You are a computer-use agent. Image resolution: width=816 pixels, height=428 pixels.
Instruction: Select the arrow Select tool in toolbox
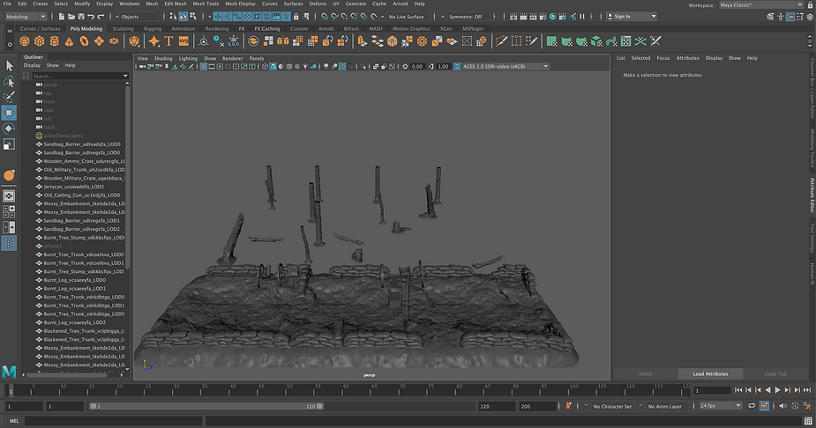click(x=9, y=65)
